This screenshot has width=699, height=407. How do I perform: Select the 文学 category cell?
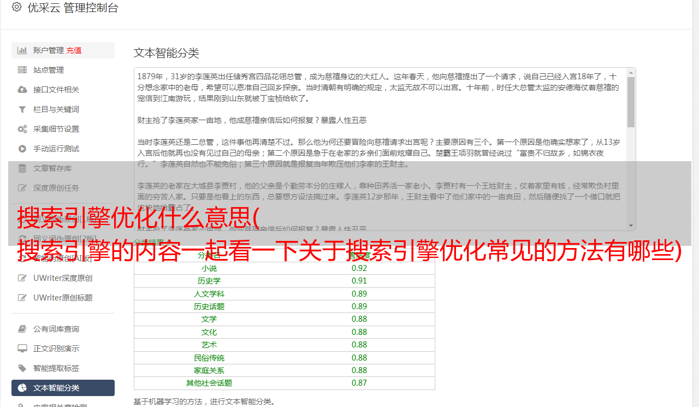(x=209, y=319)
